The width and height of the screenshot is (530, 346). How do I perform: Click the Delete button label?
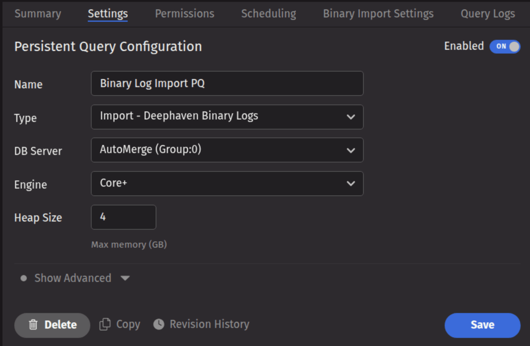(x=61, y=325)
